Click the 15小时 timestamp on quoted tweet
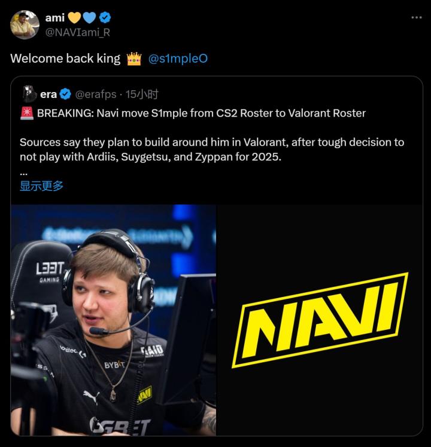 tap(142, 94)
